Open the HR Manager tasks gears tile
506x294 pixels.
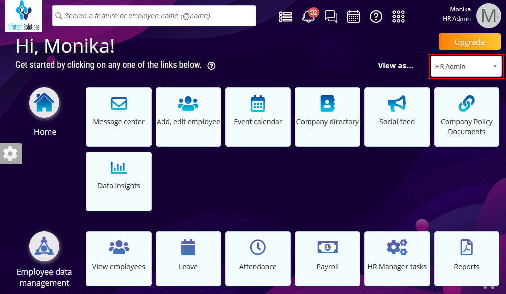pos(397,258)
